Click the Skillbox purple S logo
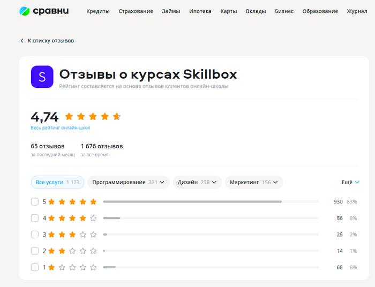Viewport: 375px width, 287px height. tap(42, 77)
